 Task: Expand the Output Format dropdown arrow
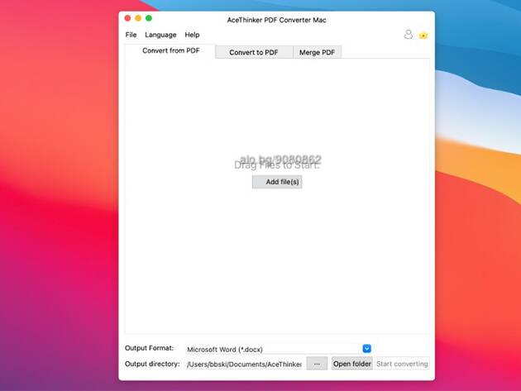click(x=366, y=349)
